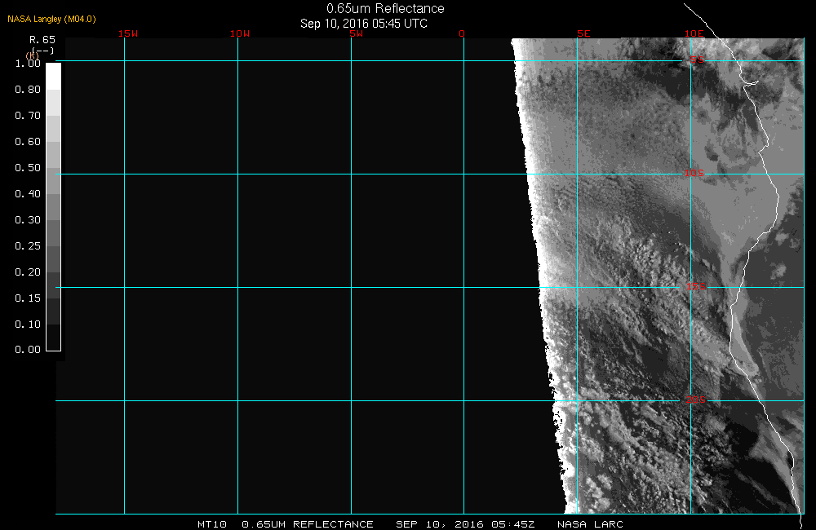Click the 'NASA Langley (M04.0)' label
The height and width of the screenshot is (530, 816).
(51, 20)
